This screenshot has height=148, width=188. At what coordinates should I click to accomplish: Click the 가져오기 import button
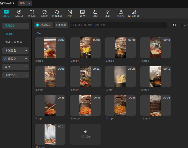point(44,25)
